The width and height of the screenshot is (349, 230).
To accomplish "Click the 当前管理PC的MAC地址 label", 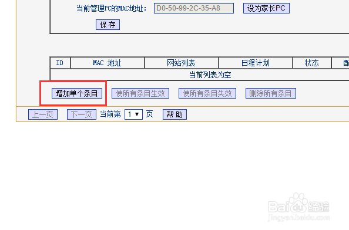I will [111, 8].
